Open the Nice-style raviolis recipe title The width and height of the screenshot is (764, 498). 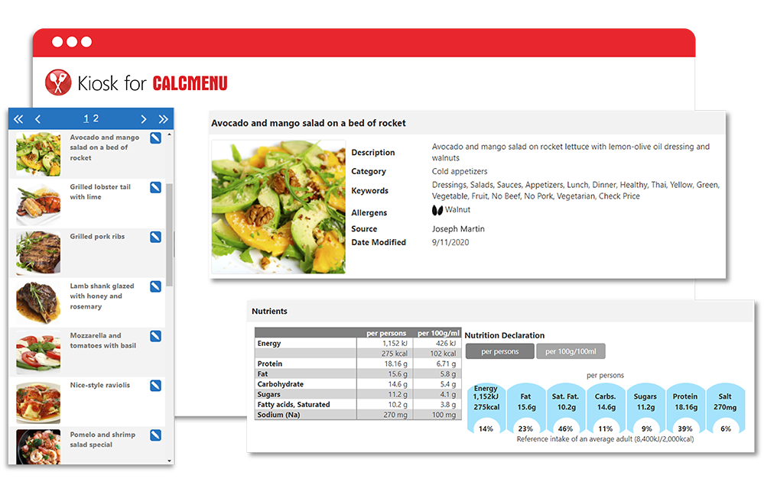pos(99,386)
